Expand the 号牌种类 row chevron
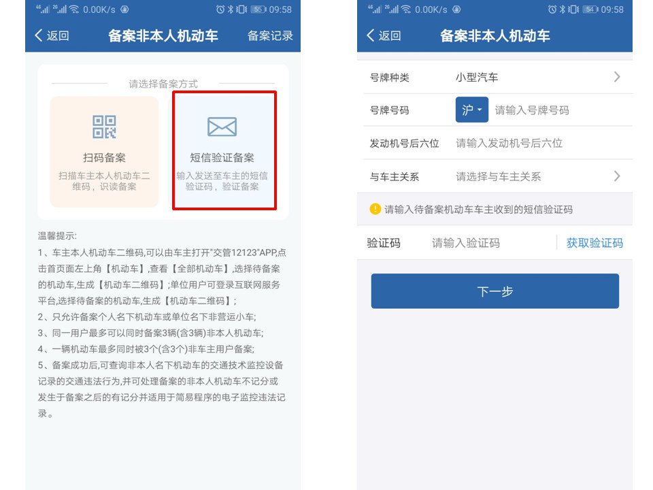653x490 pixels. click(616, 77)
